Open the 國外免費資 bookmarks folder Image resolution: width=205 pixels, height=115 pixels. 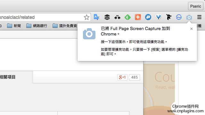[x=65, y=26]
